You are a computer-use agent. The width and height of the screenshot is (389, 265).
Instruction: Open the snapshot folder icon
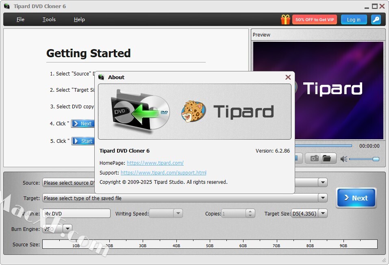[327, 158]
